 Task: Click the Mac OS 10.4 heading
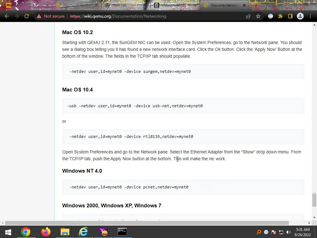(x=77, y=90)
